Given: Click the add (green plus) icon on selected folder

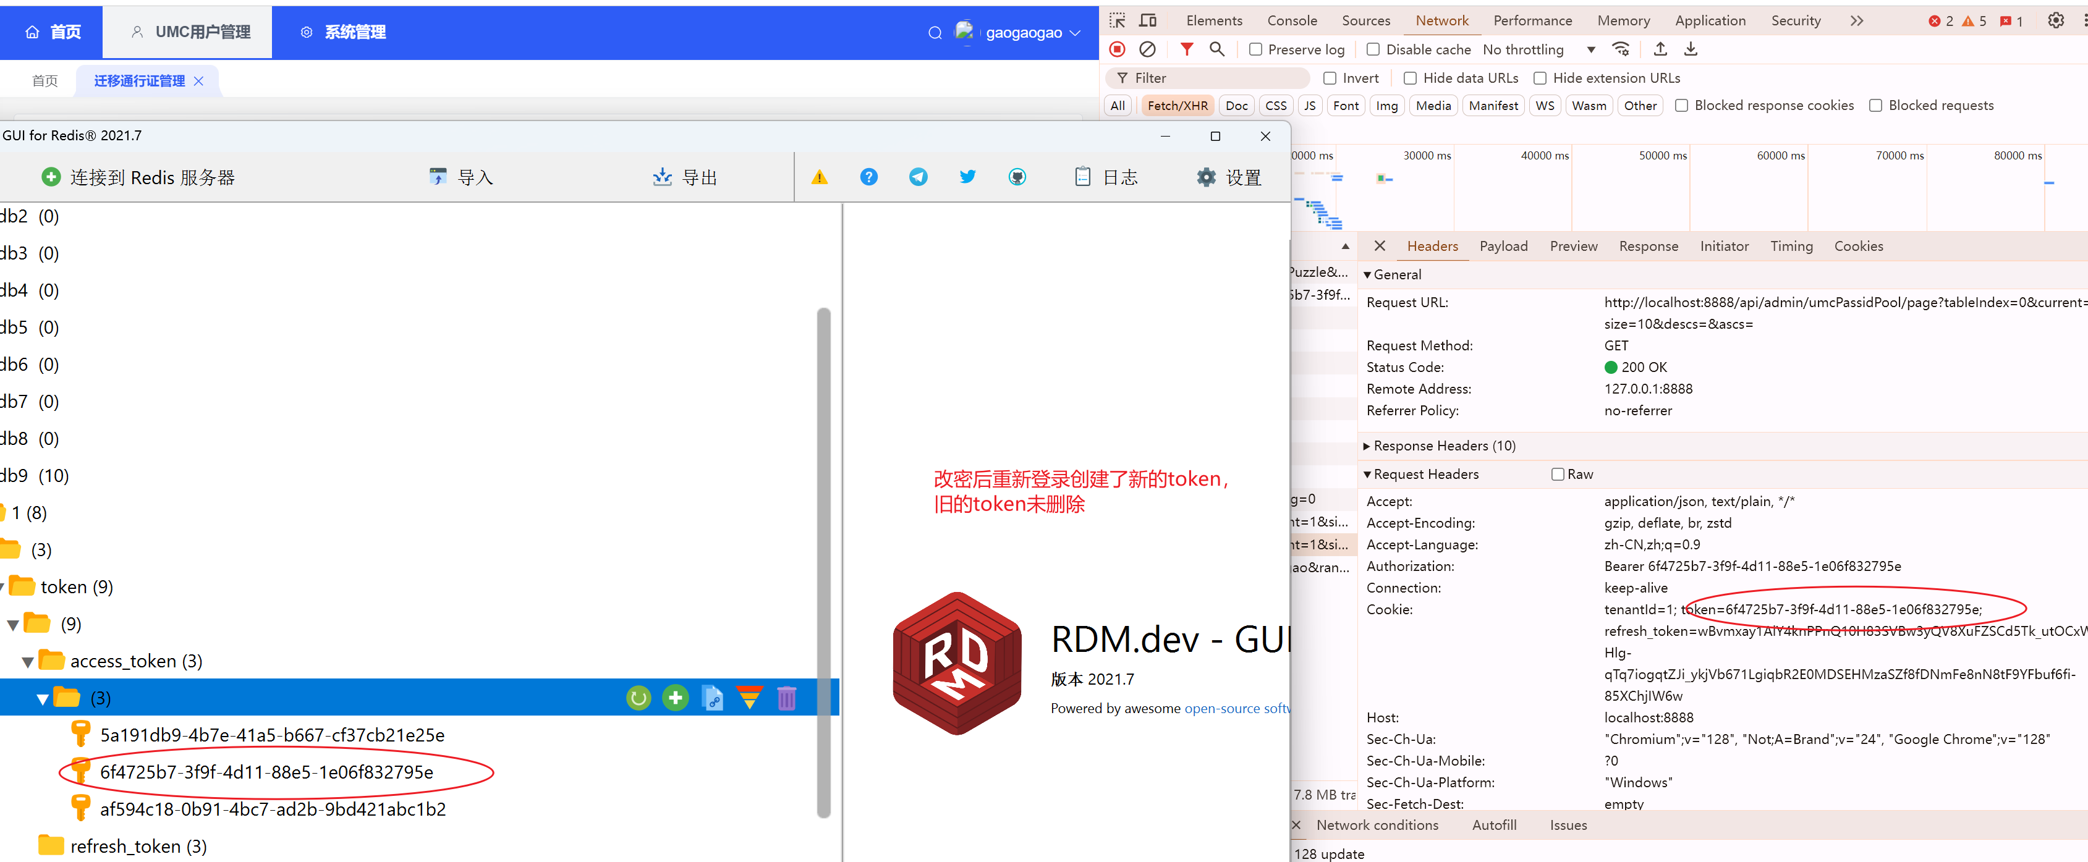Looking at the screenshot, I should click(x=674, y=695).
